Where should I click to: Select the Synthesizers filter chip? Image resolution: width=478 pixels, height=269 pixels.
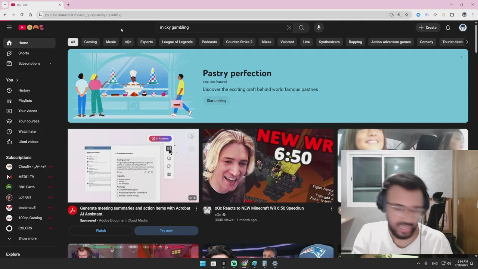pos(329,42)
